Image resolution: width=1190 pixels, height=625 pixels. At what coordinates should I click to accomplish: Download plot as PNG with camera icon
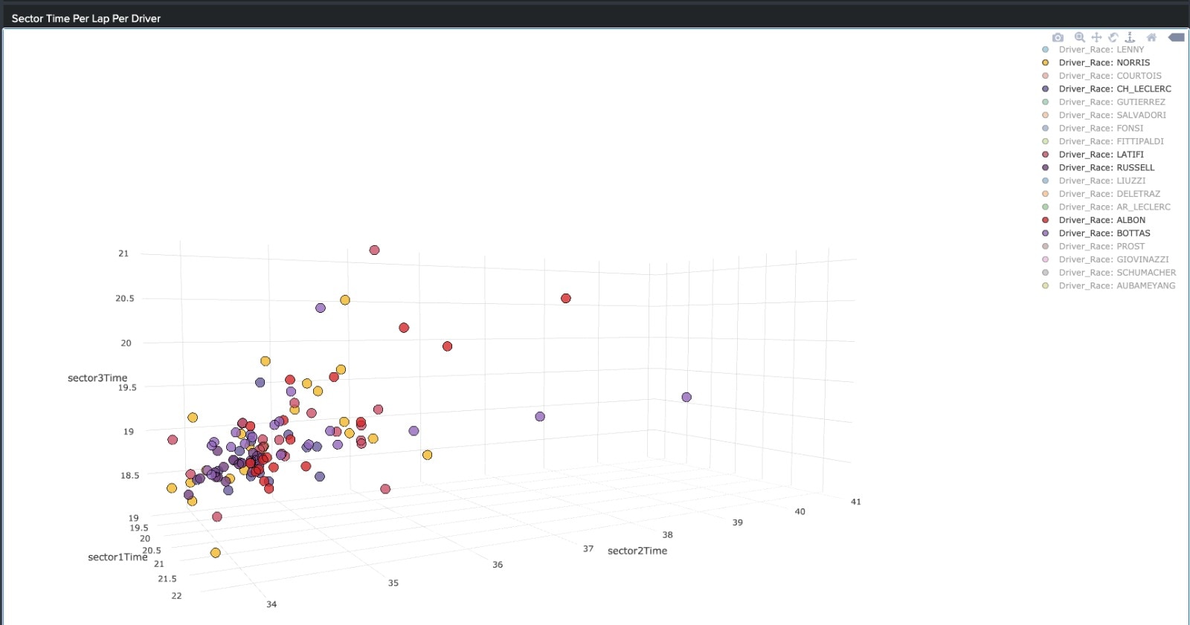point(1058,37)
